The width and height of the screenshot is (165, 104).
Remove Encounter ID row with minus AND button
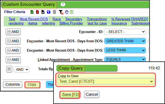pyautogui.click(x=13, y=32)
